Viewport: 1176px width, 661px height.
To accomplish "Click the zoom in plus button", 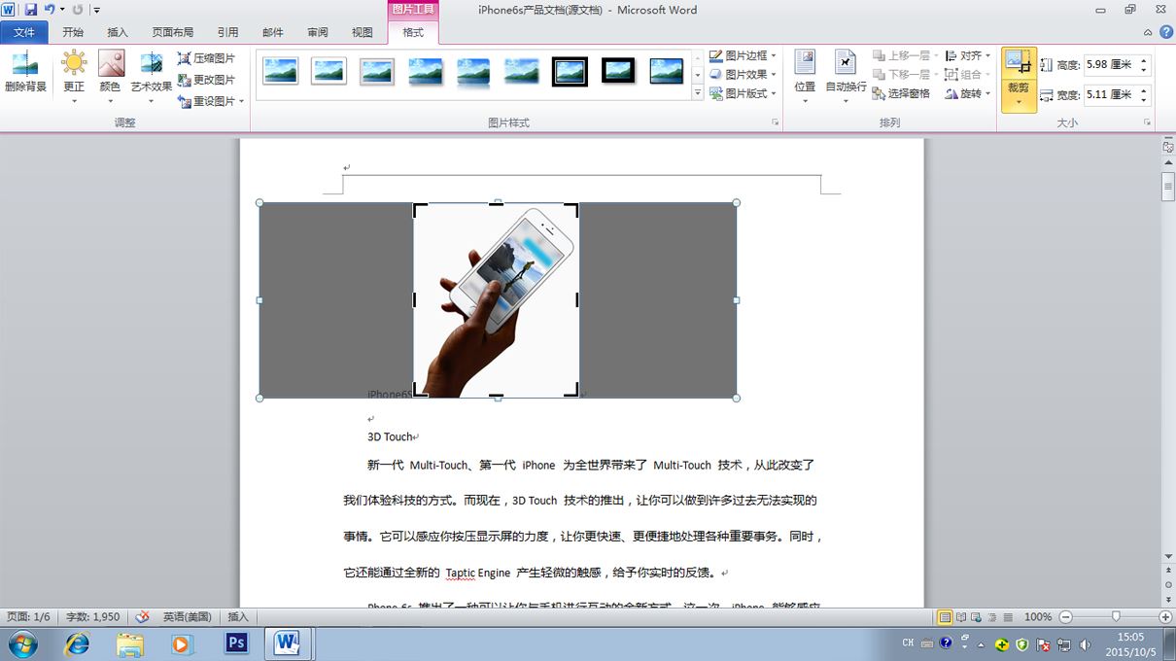I will pyautogui.click(x=1165, y=617).
